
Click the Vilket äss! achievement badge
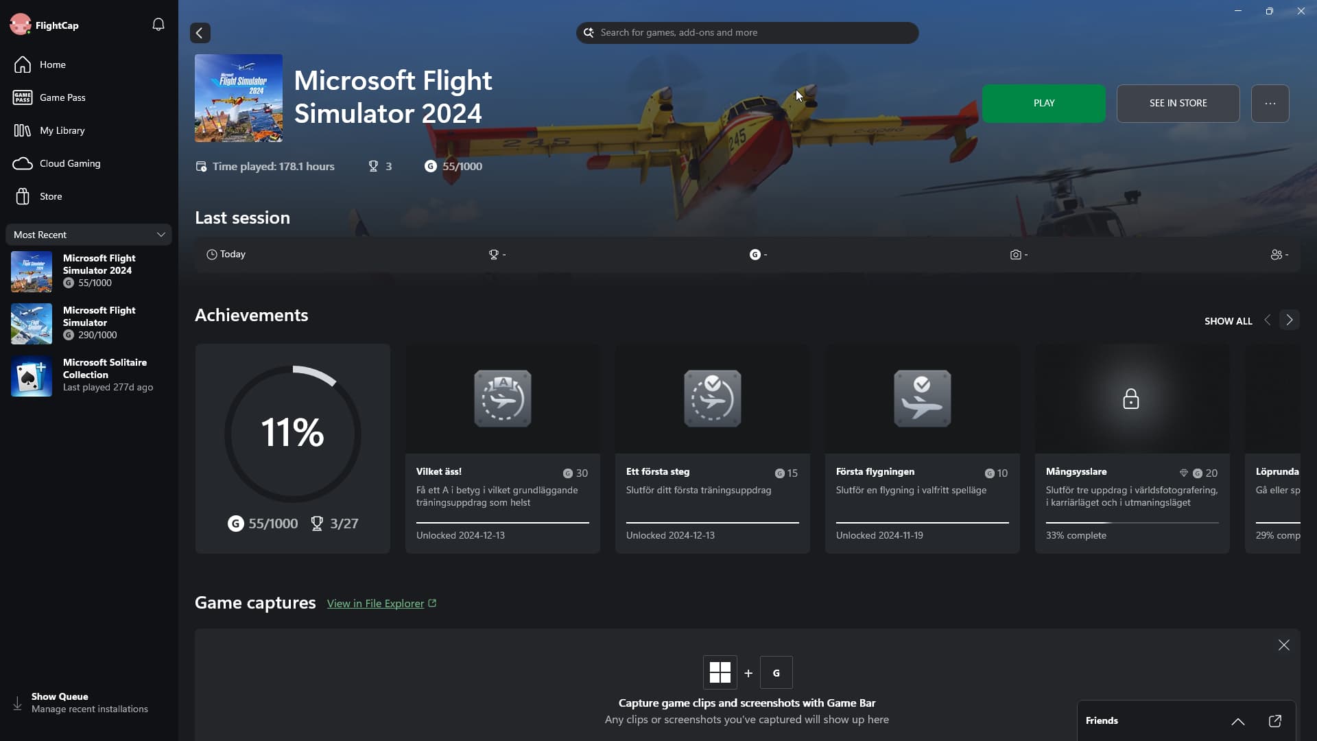pyautogui.click(x=503, y=399)
